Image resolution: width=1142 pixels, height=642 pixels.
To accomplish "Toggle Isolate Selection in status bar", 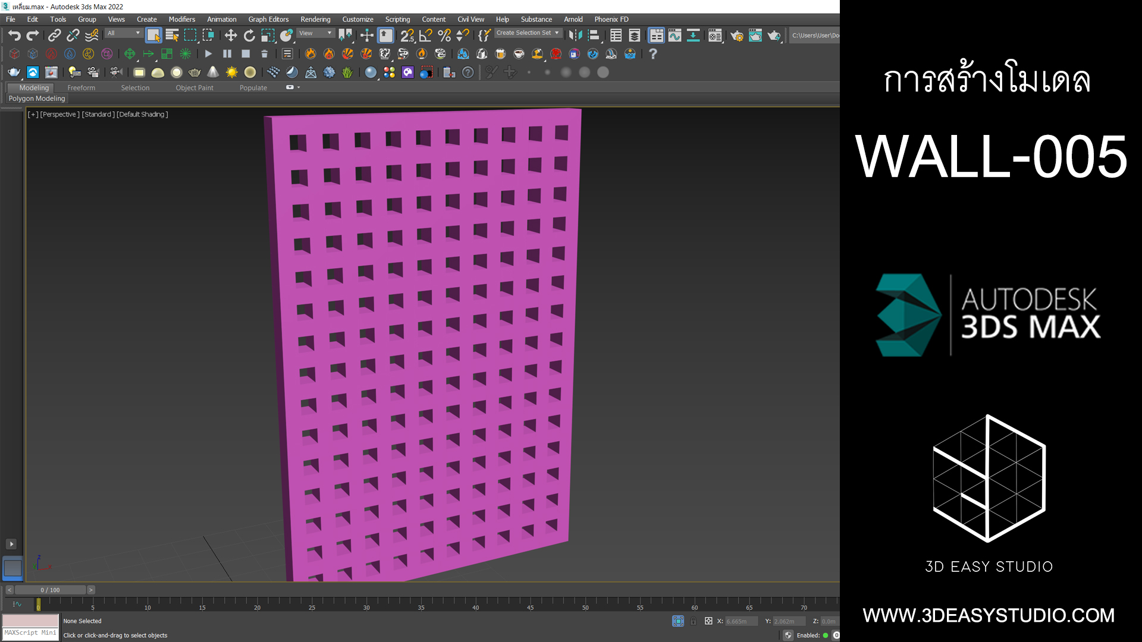I will [x=678, y=621].
